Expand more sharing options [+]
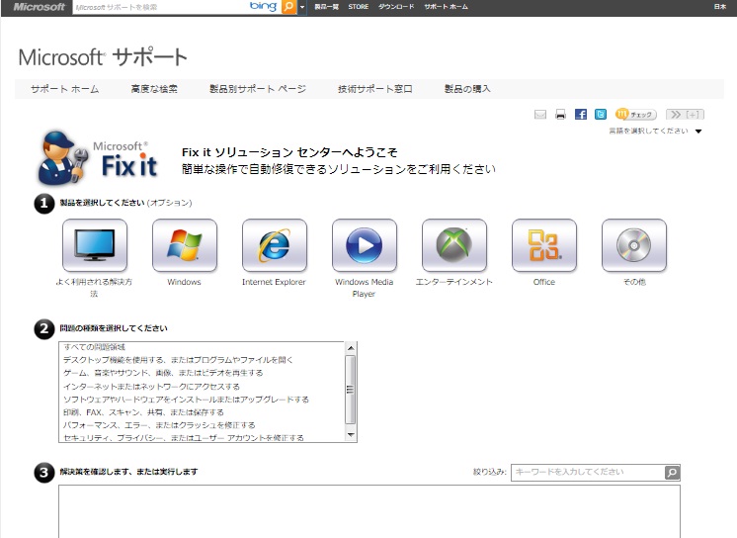The height and width of the screenshot is (538, 737). (x=685, y=115)
